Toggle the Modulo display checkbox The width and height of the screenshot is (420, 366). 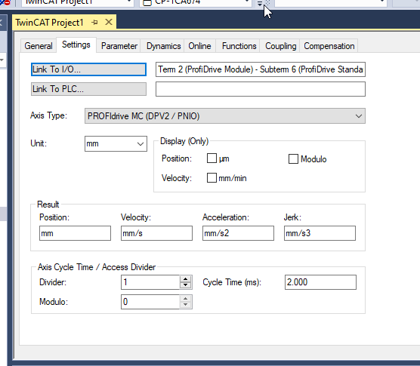pos(293,158)
